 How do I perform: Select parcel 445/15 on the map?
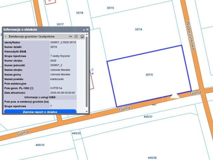[40, 145]
